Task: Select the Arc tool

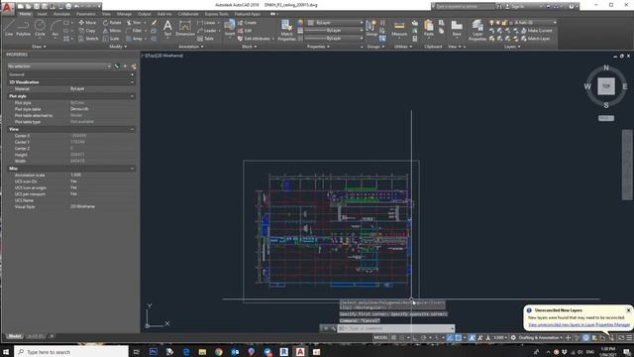Action: [x=55, y=29]
